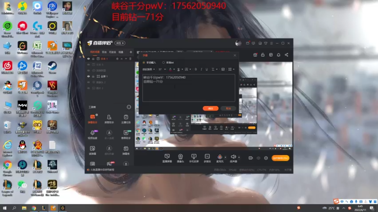Open text highlight color dropdown arrow
The image size is (378, 212).
[182, 69]
